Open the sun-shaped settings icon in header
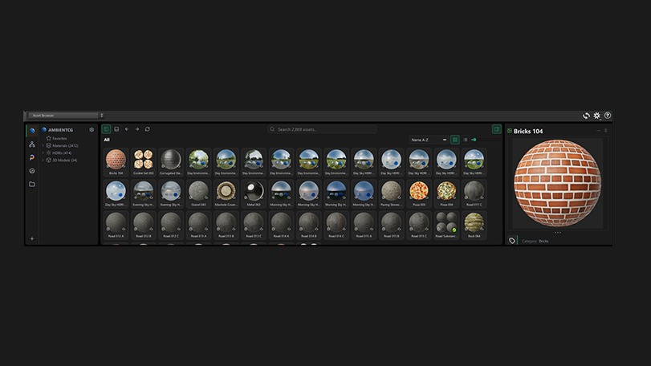The image size is (651, 366). 596,116
